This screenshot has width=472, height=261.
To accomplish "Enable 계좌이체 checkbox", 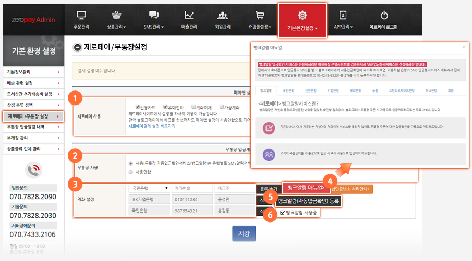I will click(x=193, y=107).
